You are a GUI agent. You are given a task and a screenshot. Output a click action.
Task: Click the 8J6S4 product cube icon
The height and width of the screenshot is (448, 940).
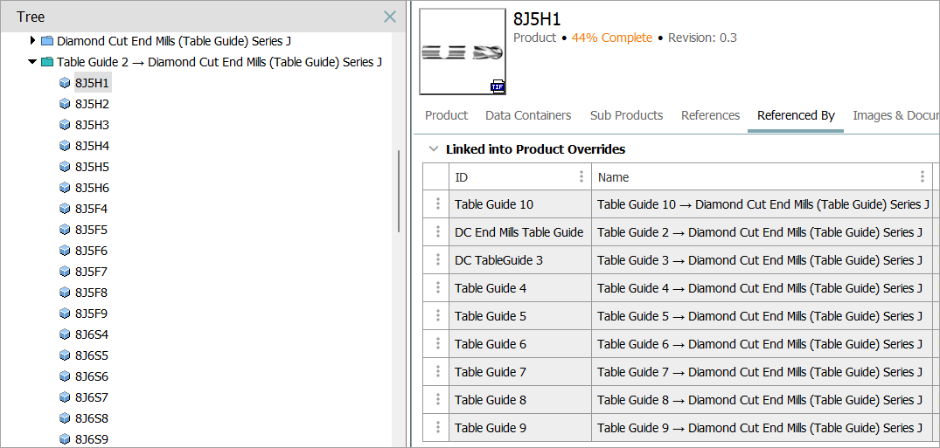point(65,334)
